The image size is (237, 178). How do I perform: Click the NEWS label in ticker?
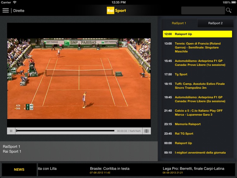coord(19,169)
